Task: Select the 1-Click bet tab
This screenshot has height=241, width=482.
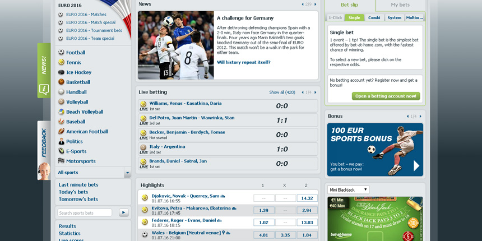Action: (335, 17)
